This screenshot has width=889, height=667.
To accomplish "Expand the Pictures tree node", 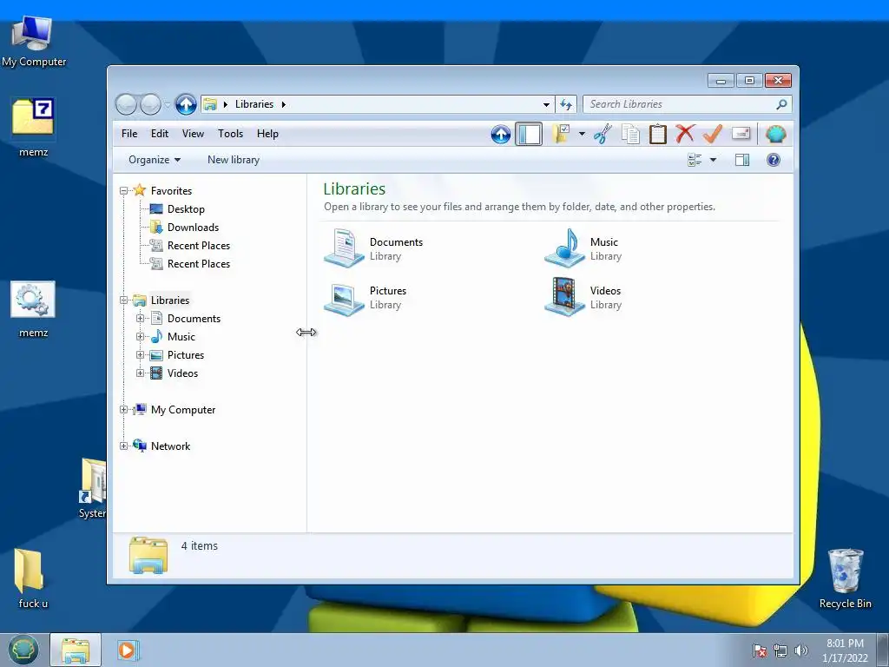I will coord(140,355).
